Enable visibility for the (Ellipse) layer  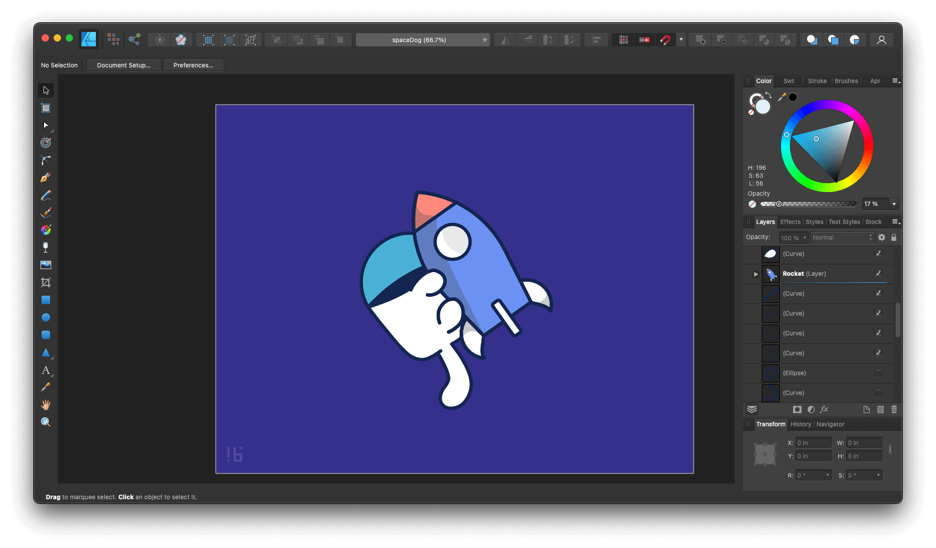pos(879,373)
